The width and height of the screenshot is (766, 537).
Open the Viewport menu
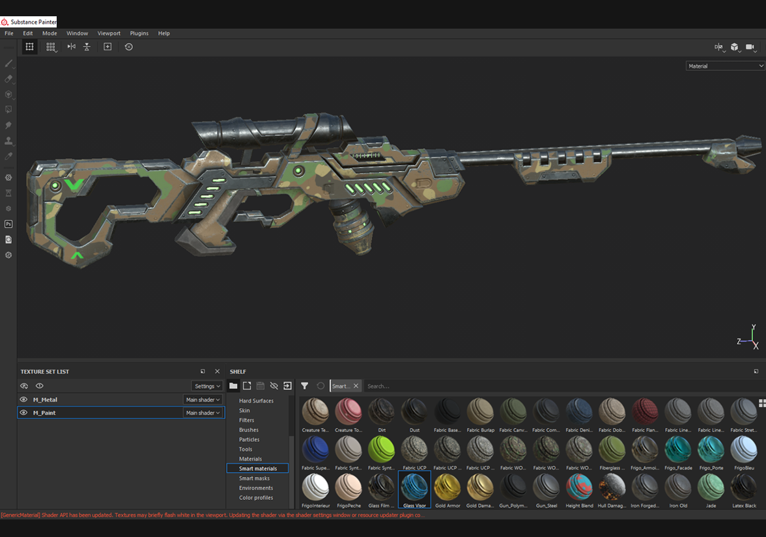coord(109,33)
